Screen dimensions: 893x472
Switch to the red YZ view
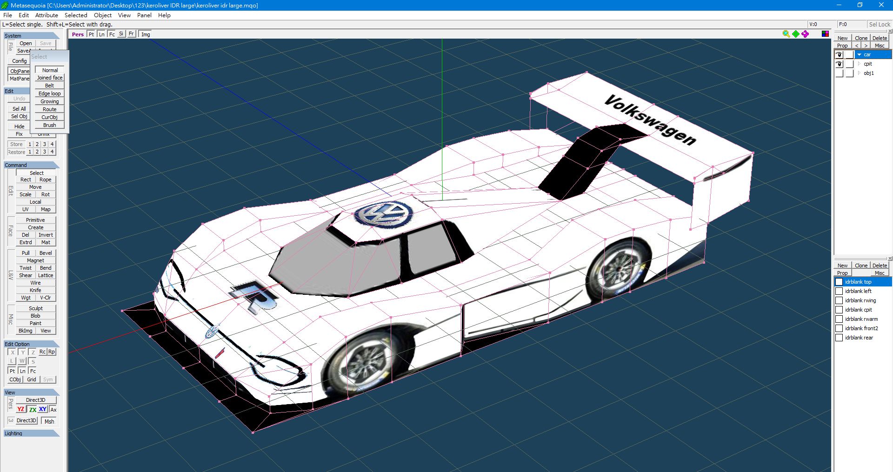(20, 409)
